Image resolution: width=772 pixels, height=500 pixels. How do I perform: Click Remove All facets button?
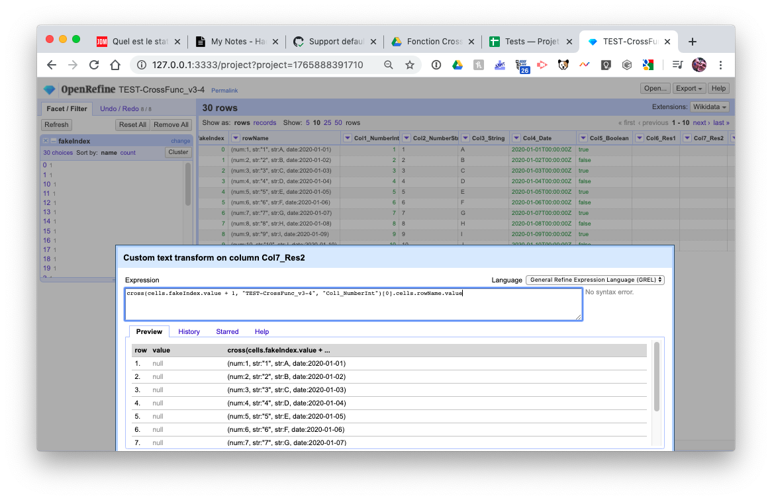click(171, 125)
